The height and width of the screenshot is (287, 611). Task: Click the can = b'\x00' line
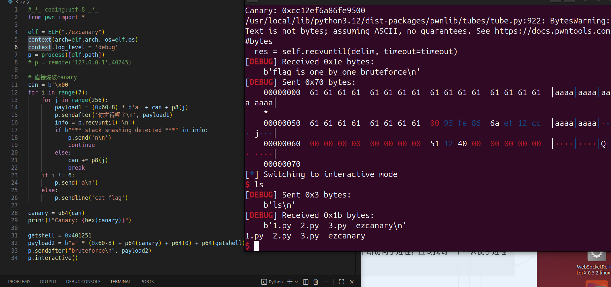(50, 85)
